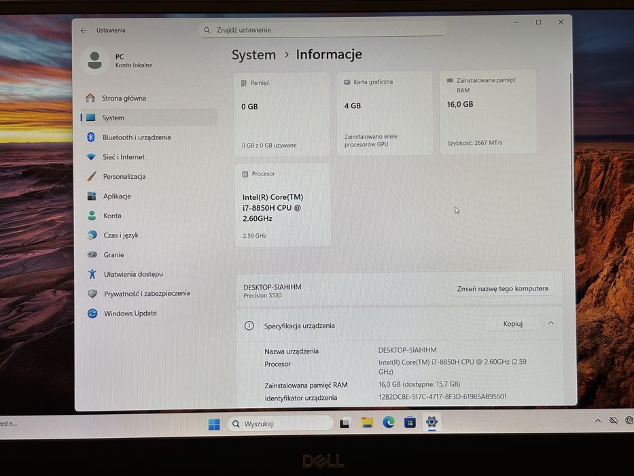Open the PC local account avatar
The width and height of the screenshot is (634, 476).
(94, 61)
